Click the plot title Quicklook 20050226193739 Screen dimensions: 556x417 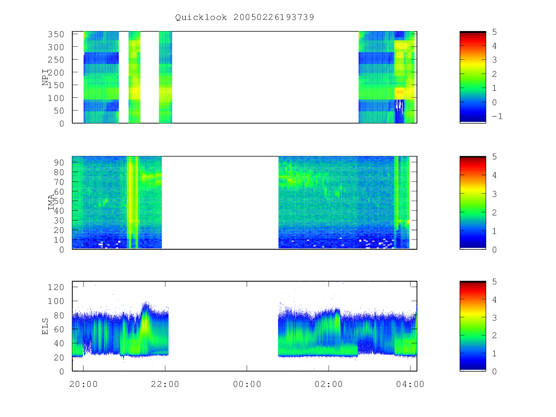pos(245,18)
